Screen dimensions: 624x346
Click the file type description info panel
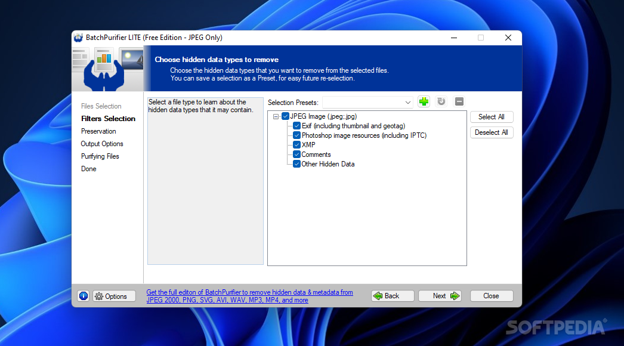pyautogui.click(x=205, y=181)
